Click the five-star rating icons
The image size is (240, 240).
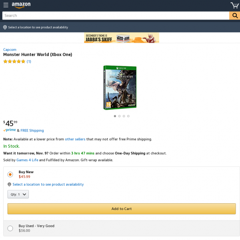[14, 62]
